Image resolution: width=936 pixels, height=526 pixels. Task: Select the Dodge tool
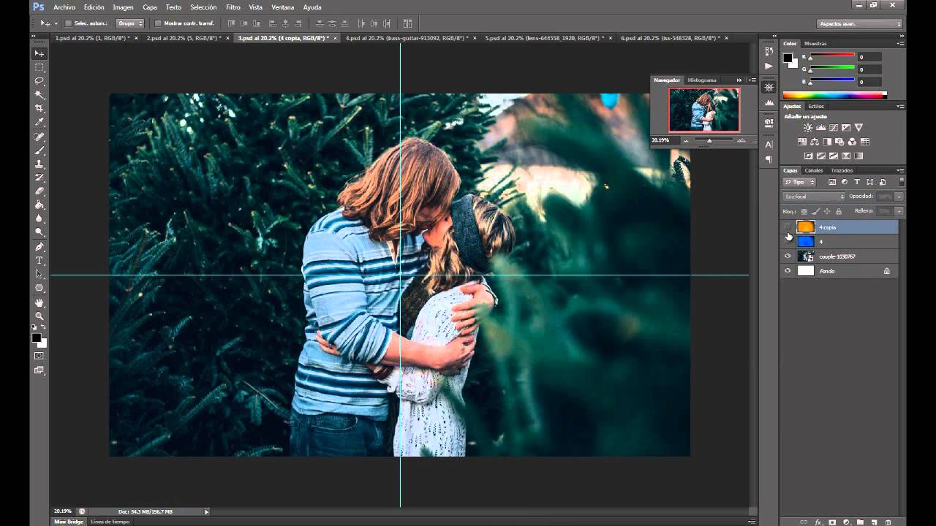39,232
